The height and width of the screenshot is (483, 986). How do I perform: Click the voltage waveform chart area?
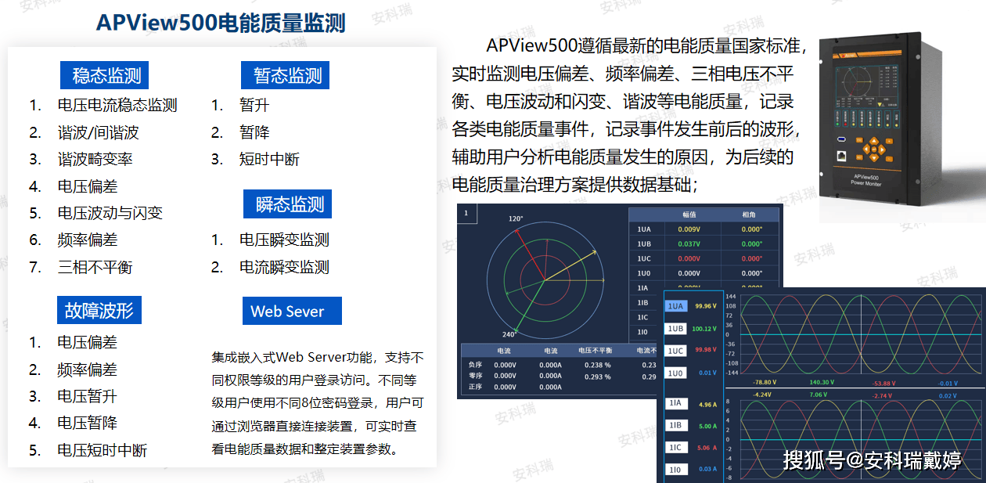point(861,335)
